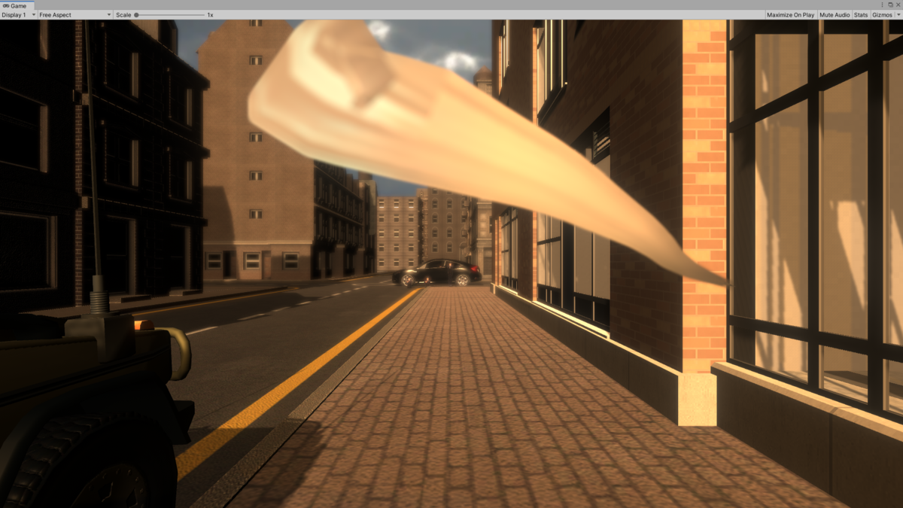The height and width of the screenshot is (508, 903).
Task: Click the Scale slider handle
Action: click(x=136, y=15)
